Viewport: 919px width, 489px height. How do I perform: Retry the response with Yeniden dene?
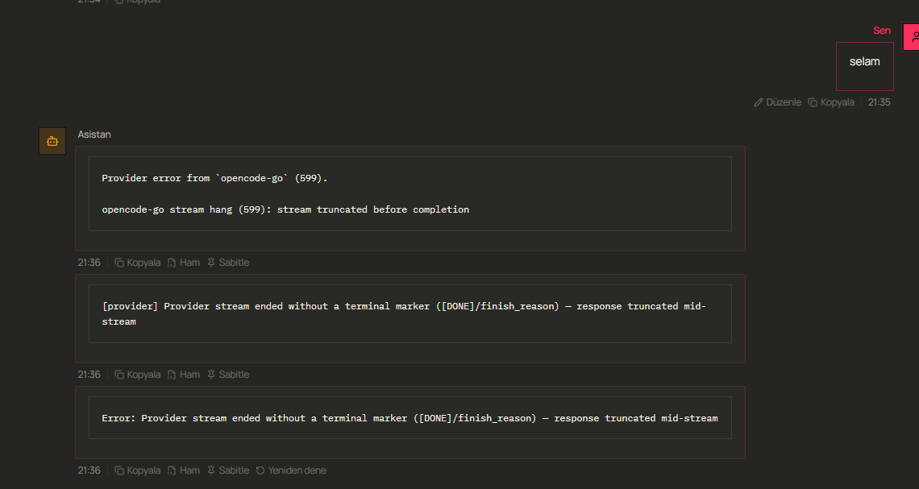pyautogui.click(x=291, y=470)
